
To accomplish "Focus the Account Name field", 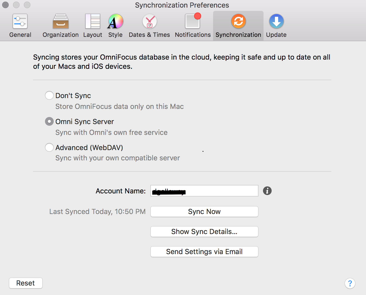I will click(204, 191).
